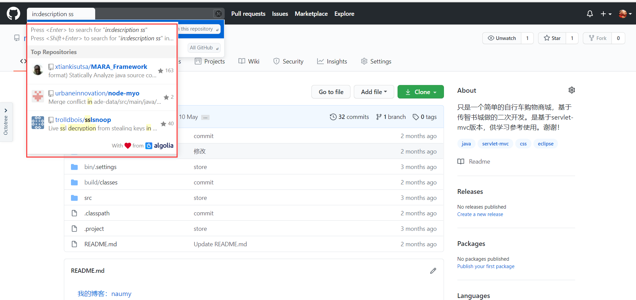Open the forks count of 0

click(618, 38)
